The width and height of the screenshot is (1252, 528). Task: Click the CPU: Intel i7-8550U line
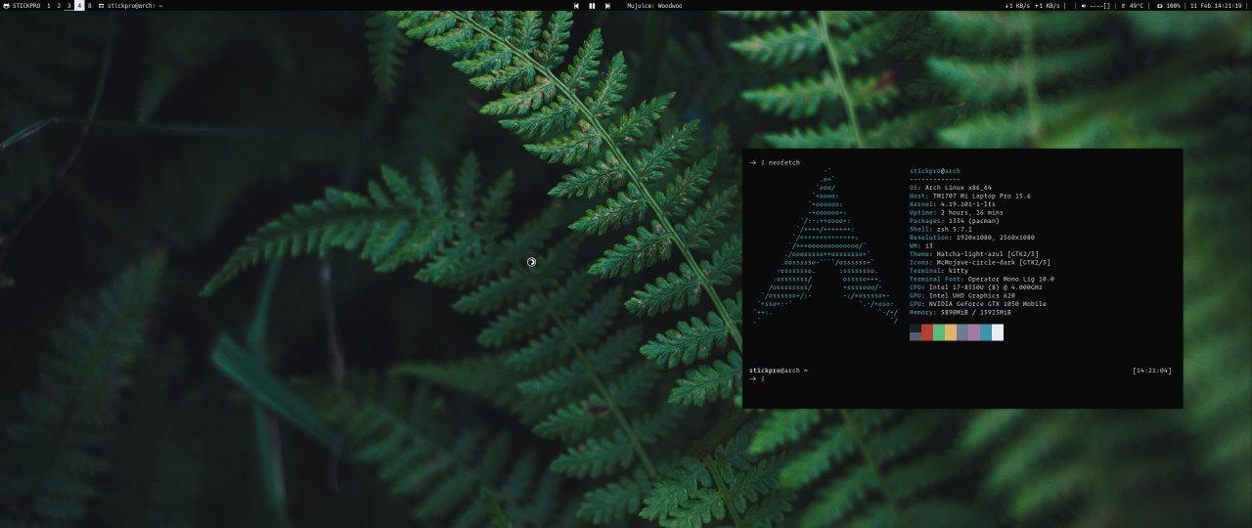pos(976,287)
